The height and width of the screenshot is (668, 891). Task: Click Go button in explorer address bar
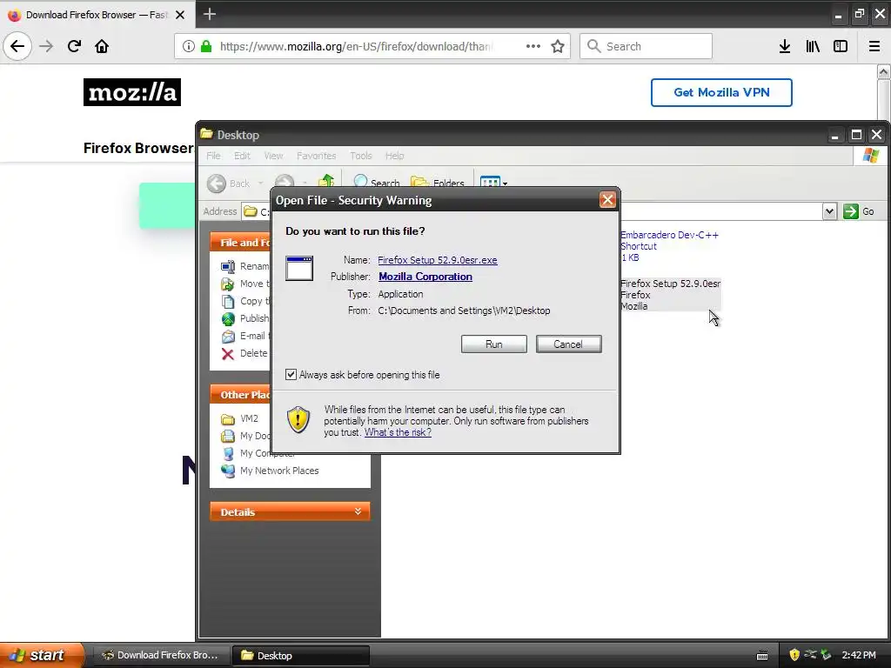859,211
